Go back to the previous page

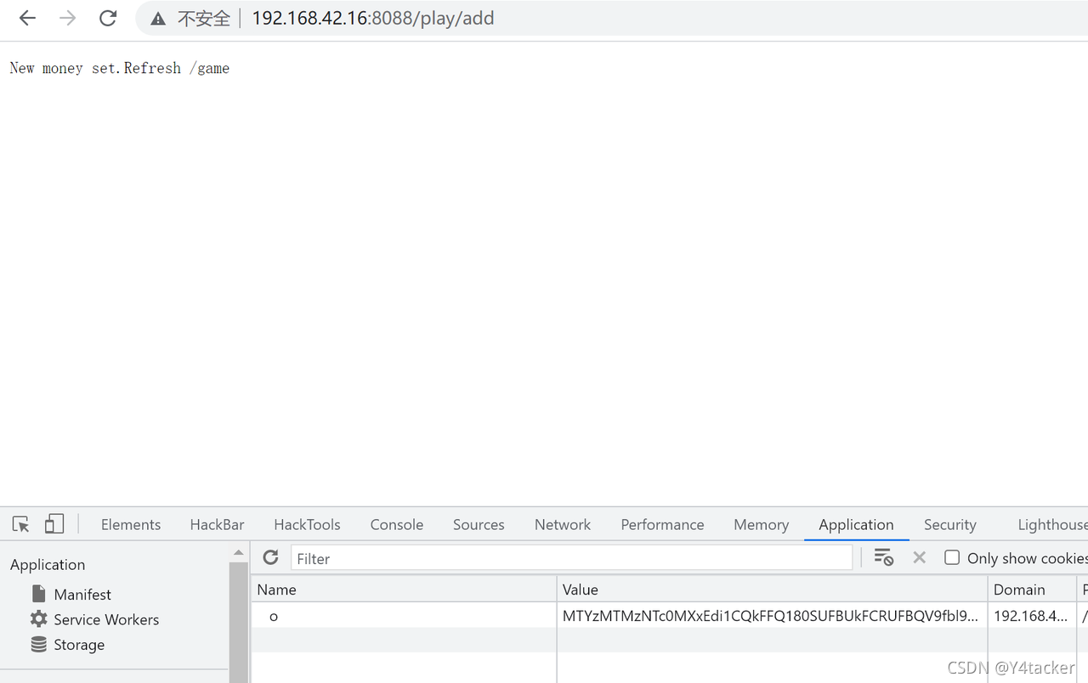coord(27,18)
